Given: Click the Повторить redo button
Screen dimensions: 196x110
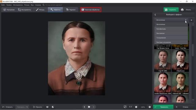Looking at the screenshot, I should 22,107.
